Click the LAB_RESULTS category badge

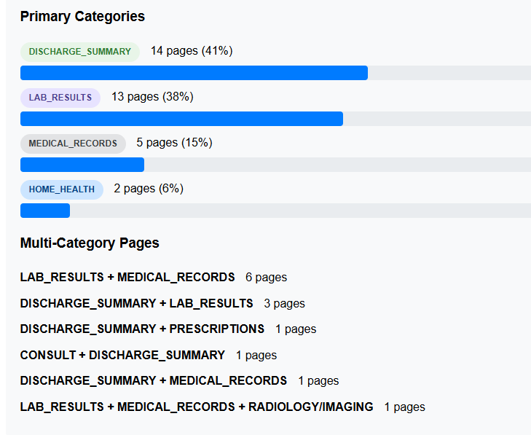[x=60, y=98]
